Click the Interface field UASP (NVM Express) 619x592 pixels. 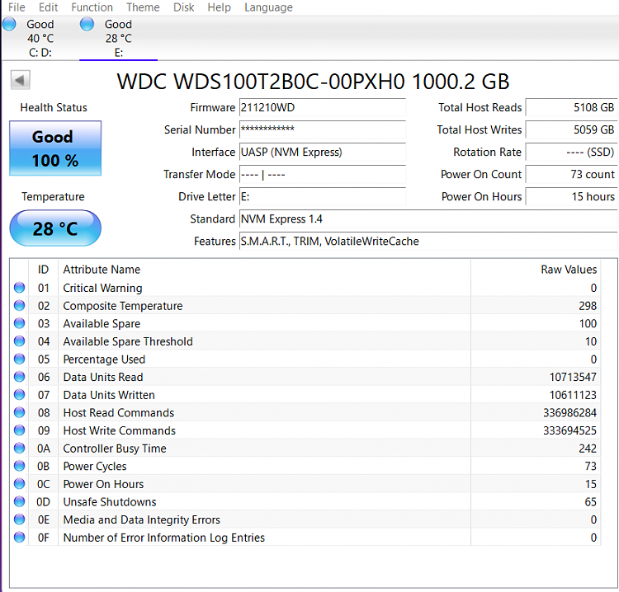click(x=323, y=153)
